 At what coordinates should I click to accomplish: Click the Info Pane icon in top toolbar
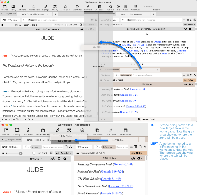click(x=22, y=7)
